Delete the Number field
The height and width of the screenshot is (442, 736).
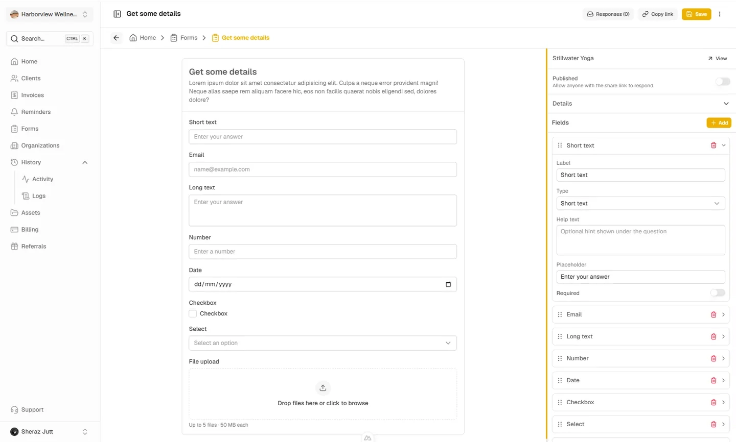tap(714, 358)
